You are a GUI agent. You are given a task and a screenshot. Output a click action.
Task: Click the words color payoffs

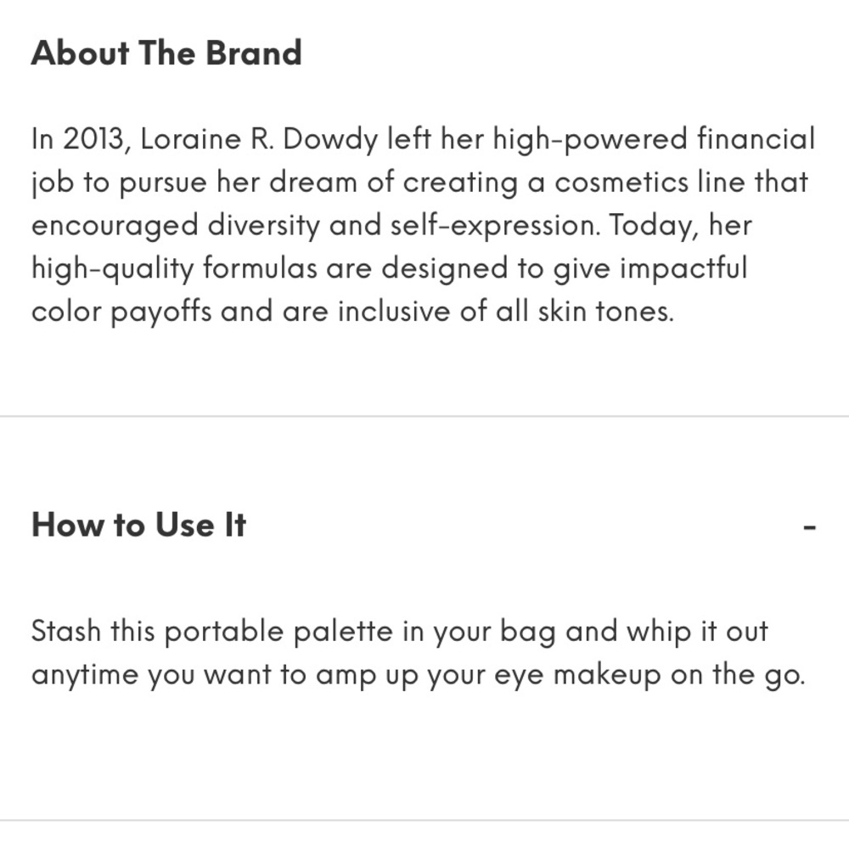click(x=121, y=312)
